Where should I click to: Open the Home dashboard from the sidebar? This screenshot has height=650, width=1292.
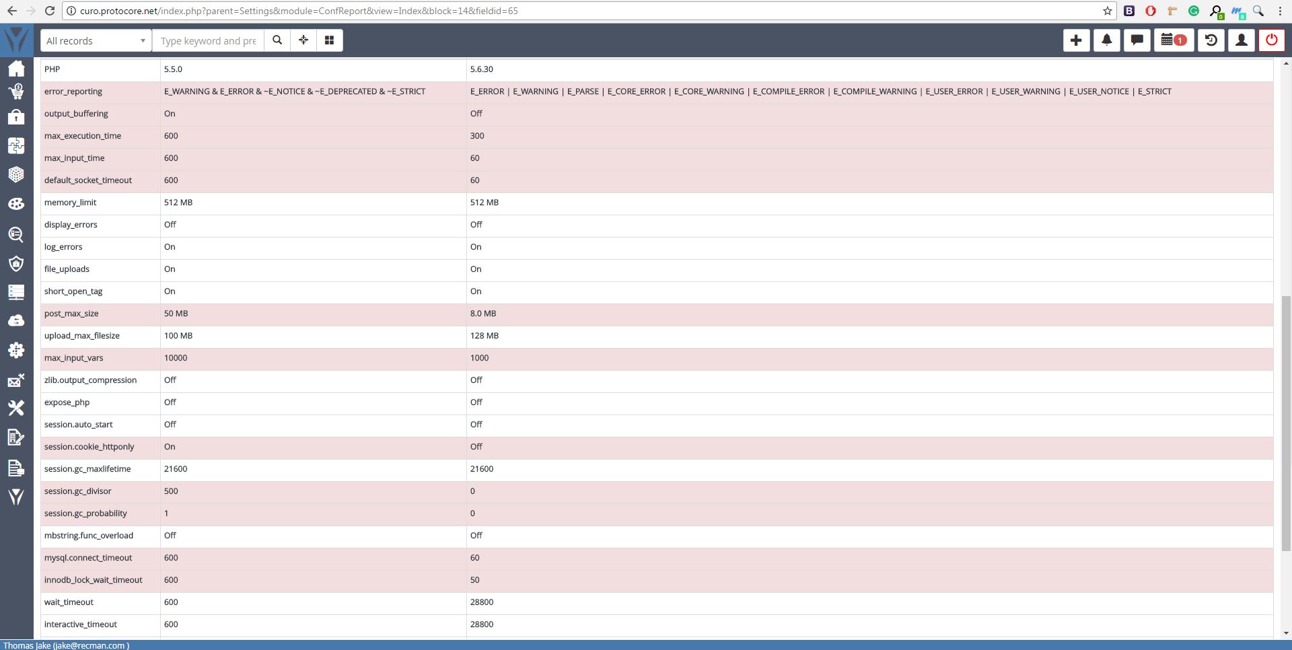16,69
